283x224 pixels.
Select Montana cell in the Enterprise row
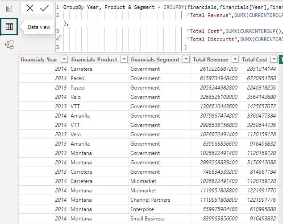point(99,209)
